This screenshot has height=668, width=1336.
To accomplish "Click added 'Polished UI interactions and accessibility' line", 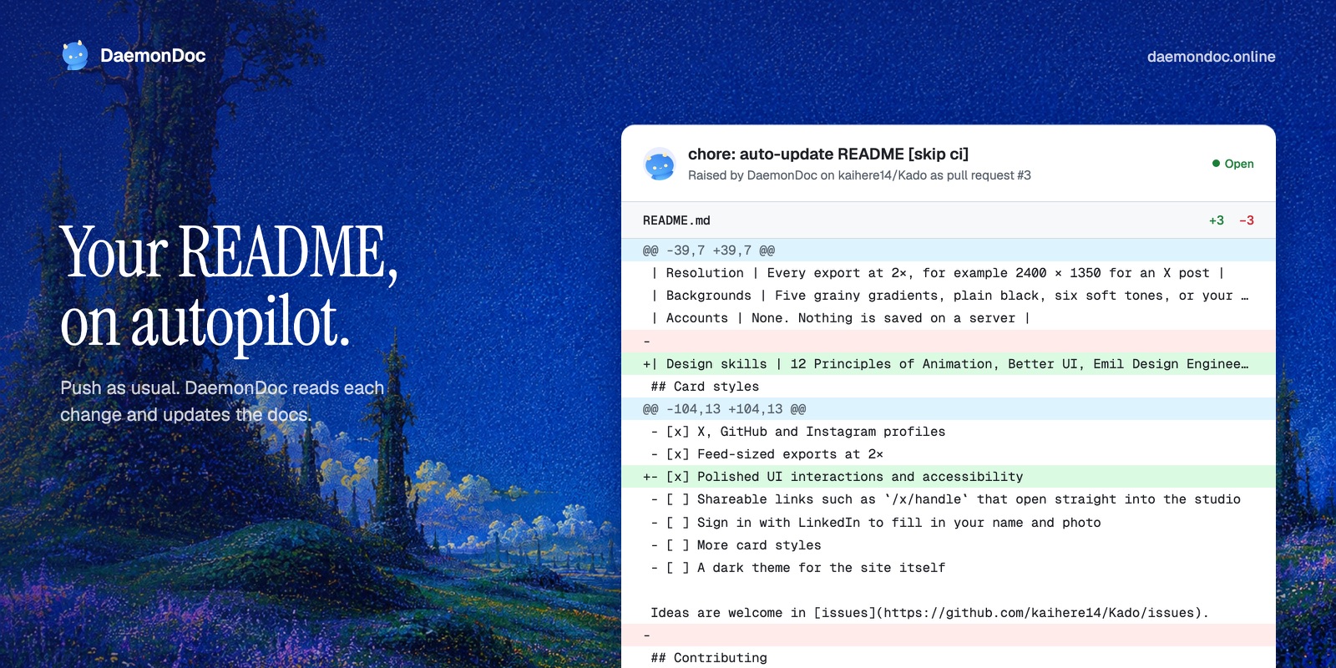I will 949,477.
